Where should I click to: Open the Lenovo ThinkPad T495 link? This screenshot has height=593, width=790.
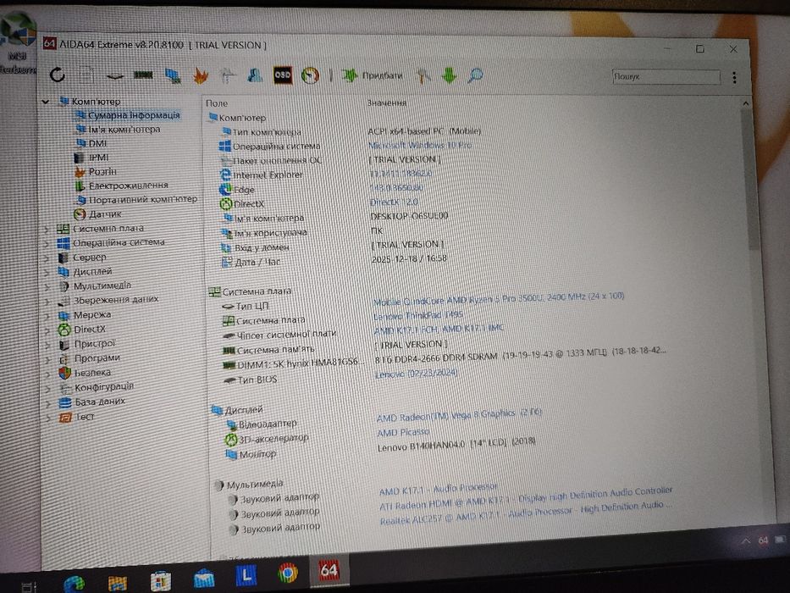point(417,316)
